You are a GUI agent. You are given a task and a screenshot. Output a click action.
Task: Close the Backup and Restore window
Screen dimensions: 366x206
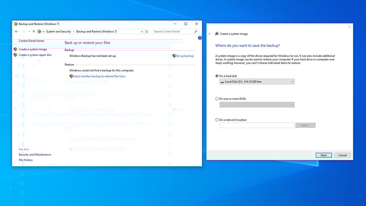(196, 23)
